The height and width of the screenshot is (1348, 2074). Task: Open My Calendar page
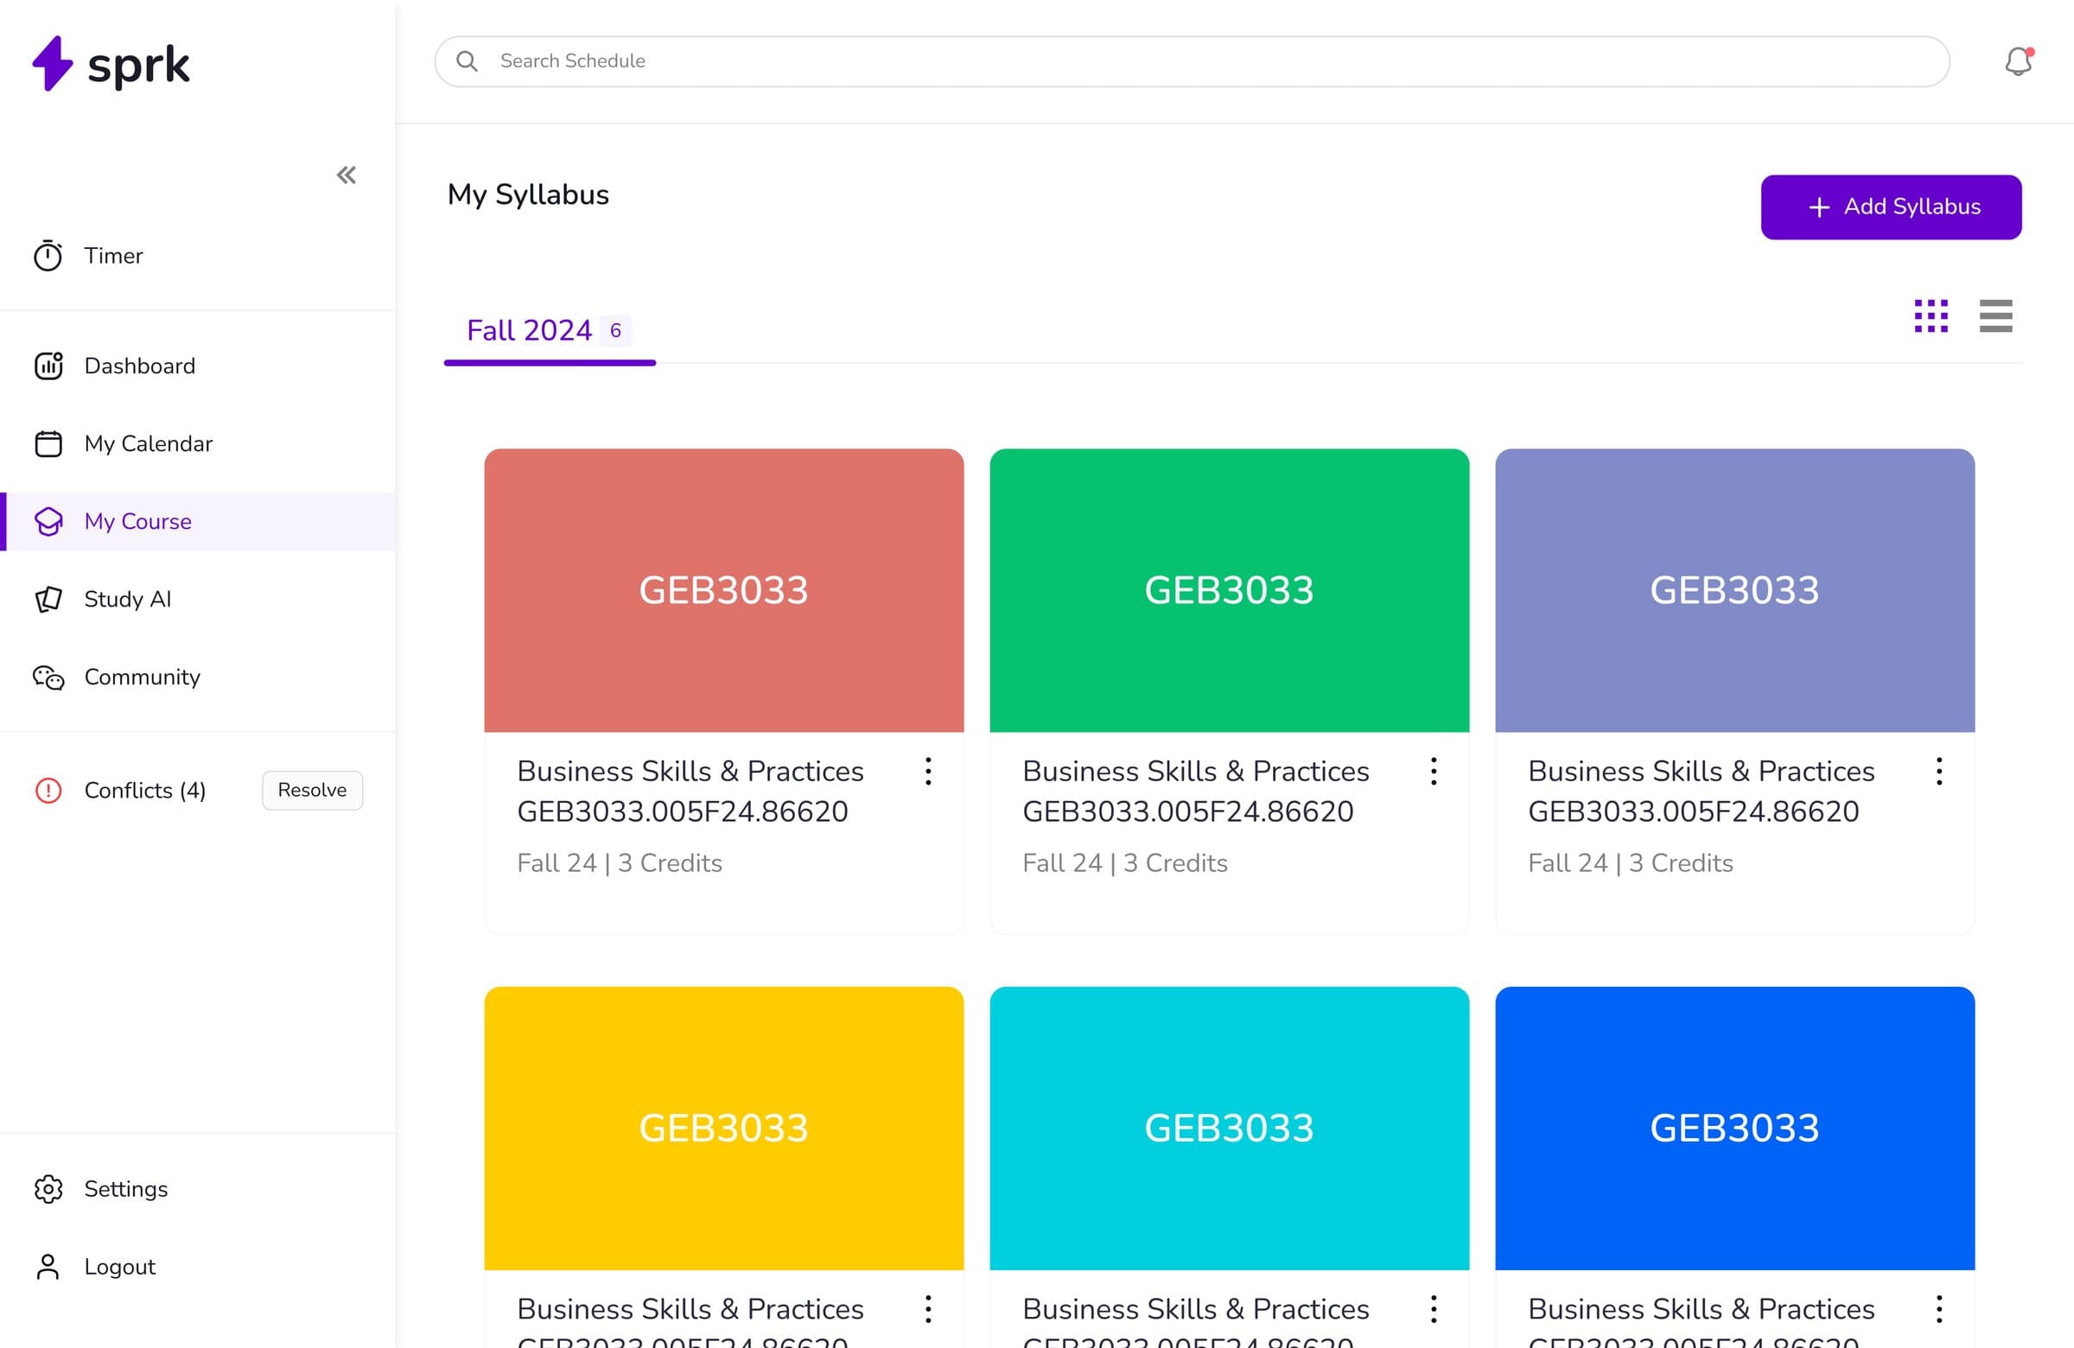click(148, 443)
